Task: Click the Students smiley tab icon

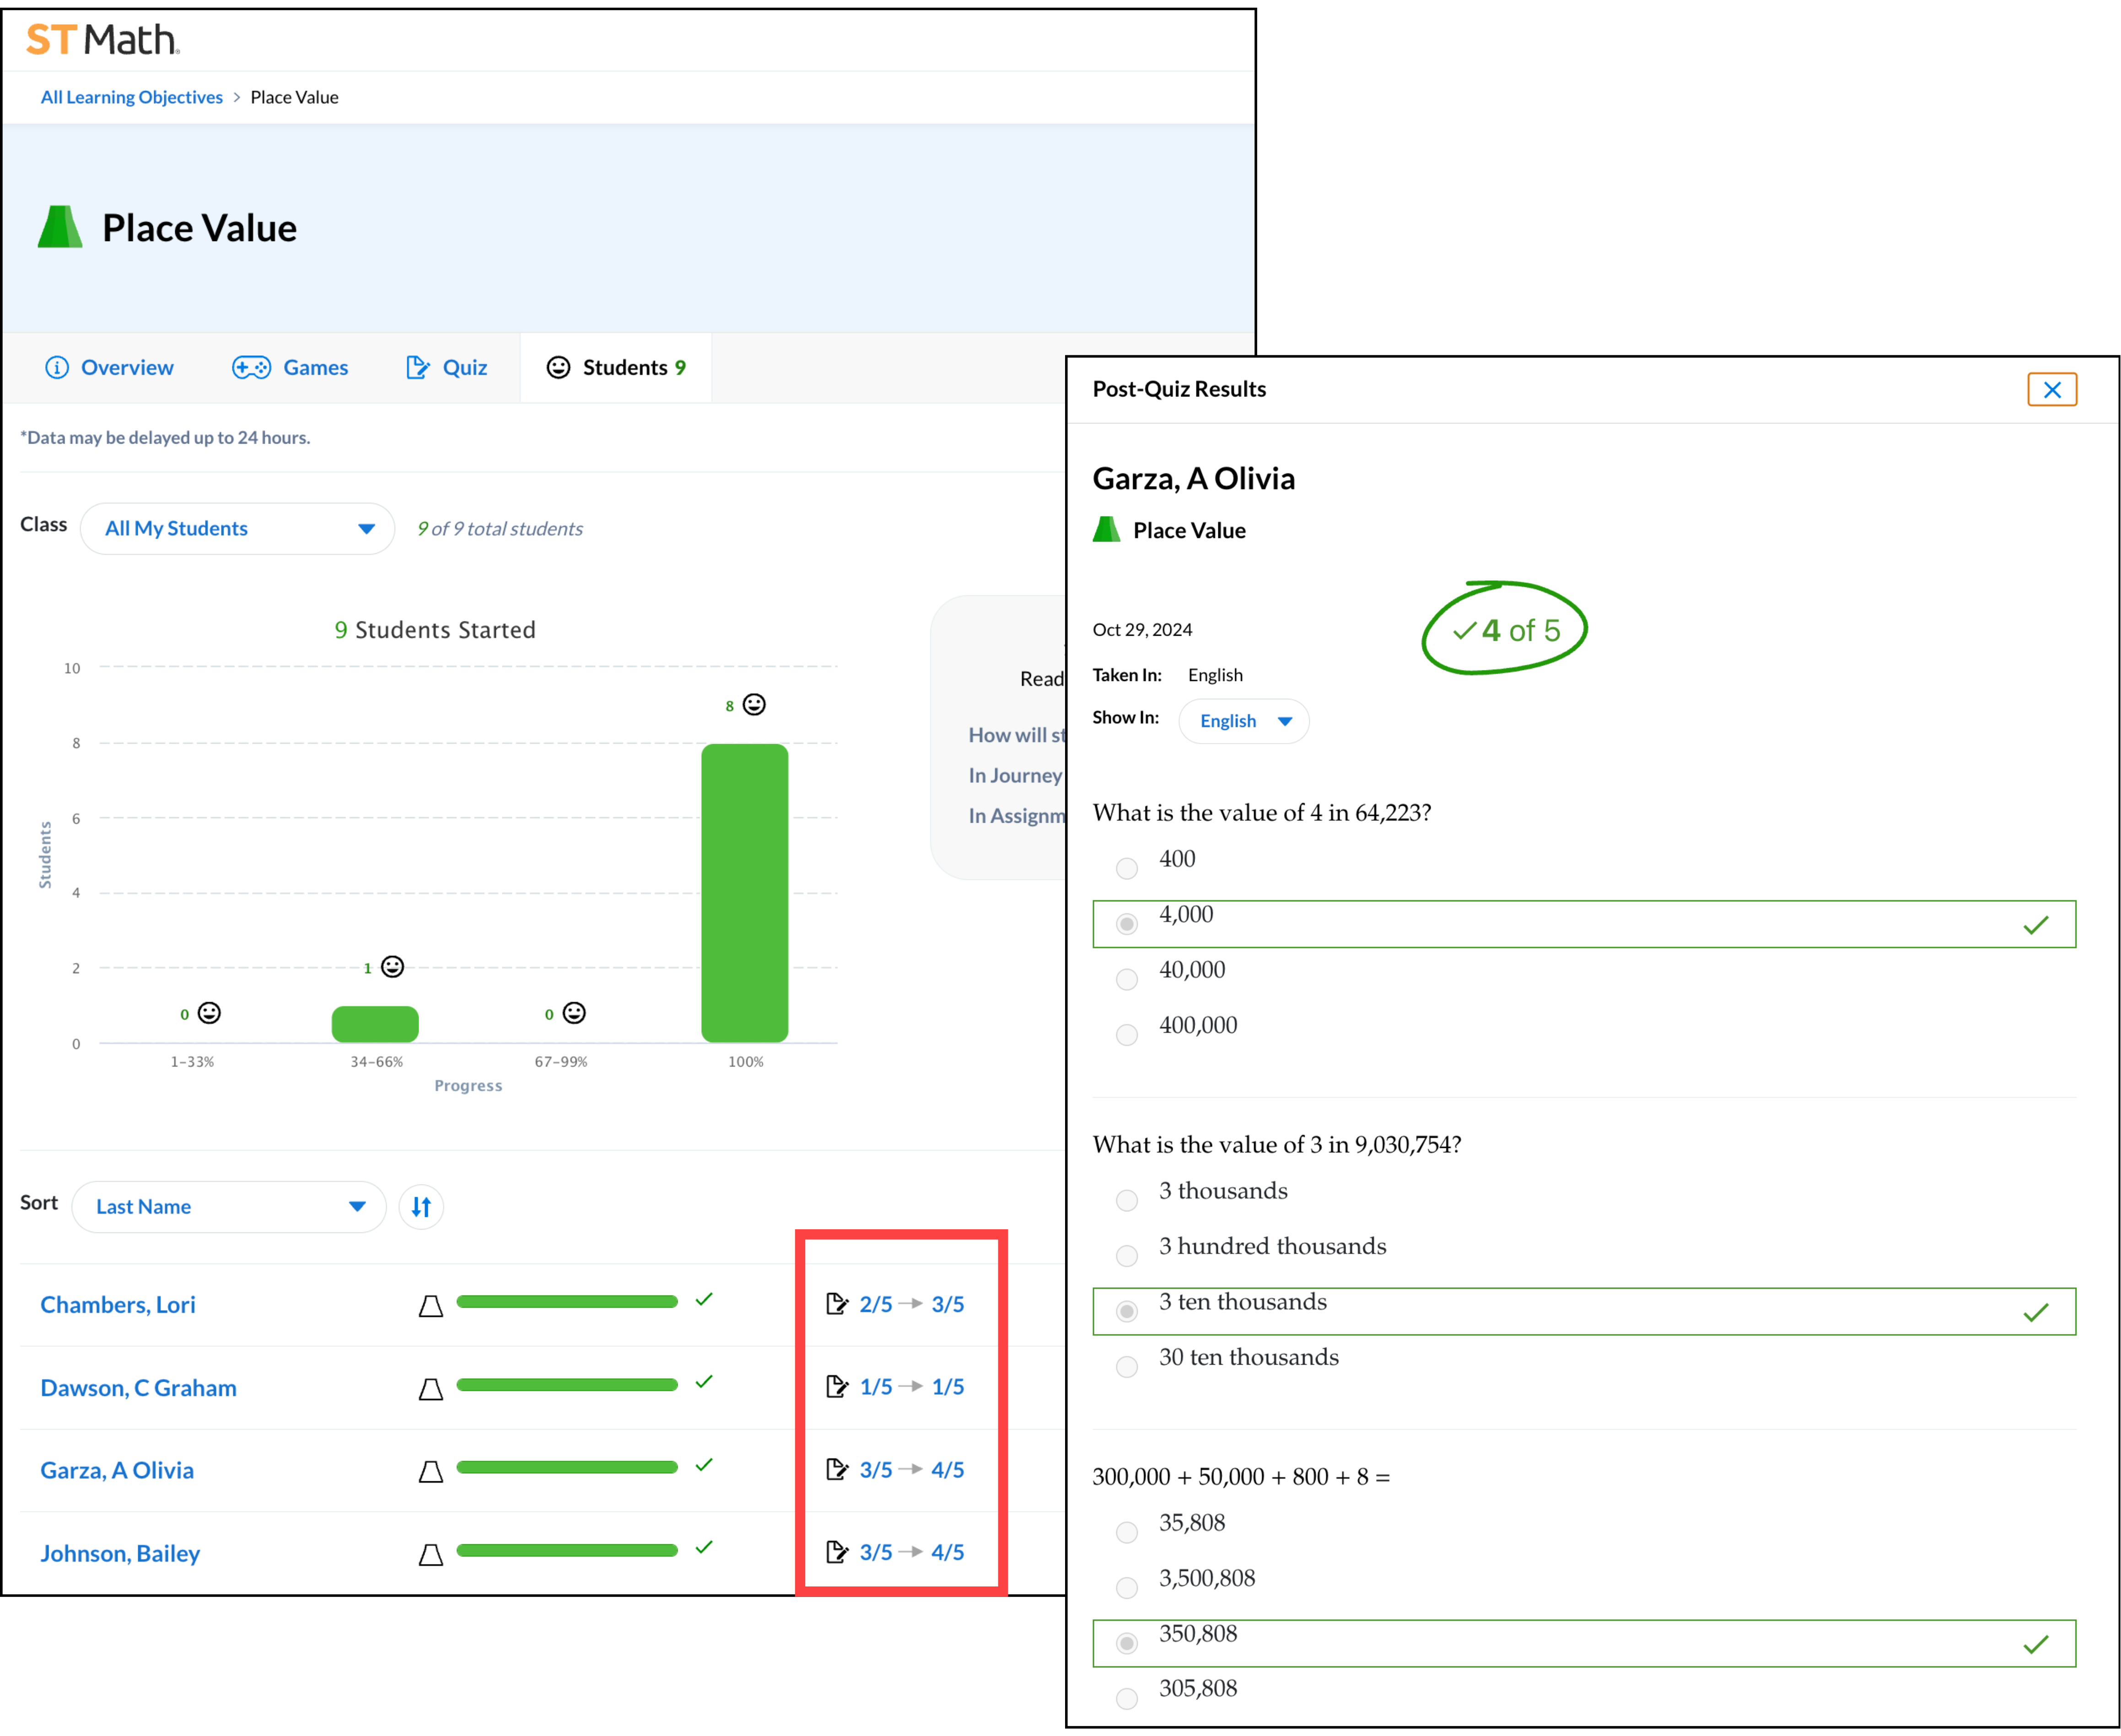Action: point(558,367)
